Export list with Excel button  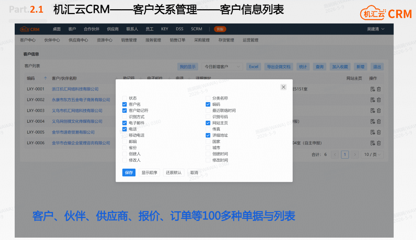point(254,67)
